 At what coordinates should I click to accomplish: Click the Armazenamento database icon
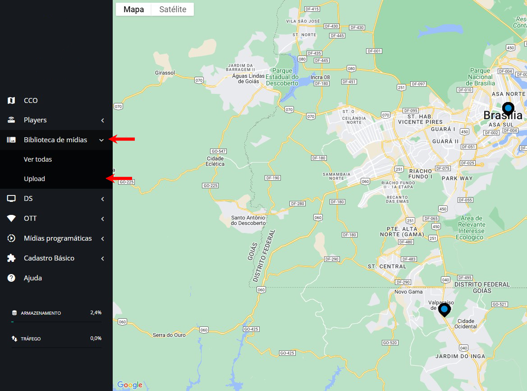click(14, 313)
